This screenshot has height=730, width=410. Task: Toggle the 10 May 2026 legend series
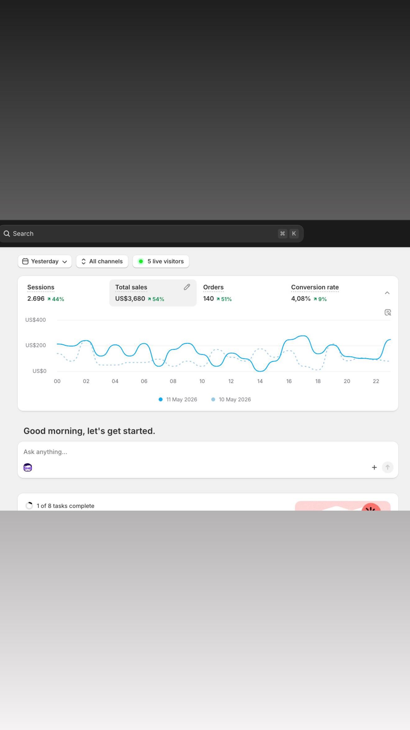(x=231, y=400)
